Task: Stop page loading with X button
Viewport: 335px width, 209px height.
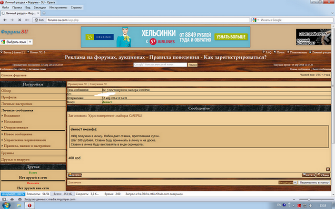Action: tap(19, 20)
